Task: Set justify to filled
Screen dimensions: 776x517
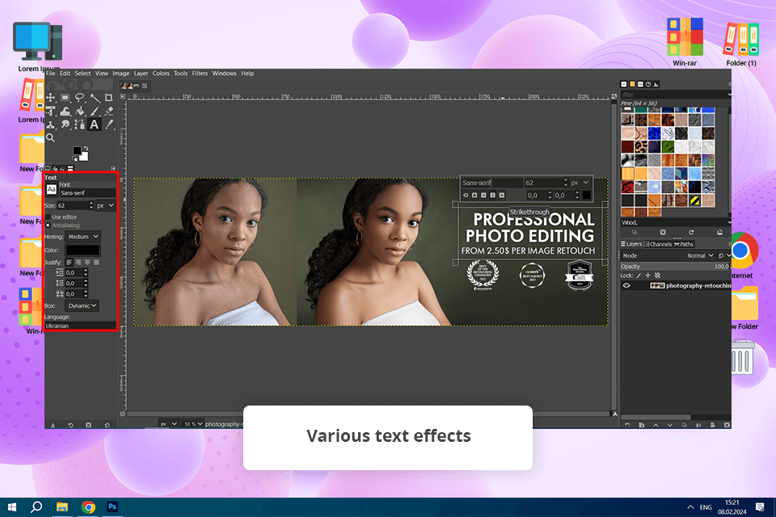Action: pyautogui.click(x=96, y=263)
